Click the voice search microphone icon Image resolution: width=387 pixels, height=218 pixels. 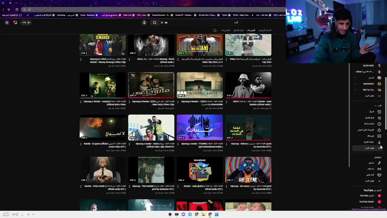tap(144, 22)
